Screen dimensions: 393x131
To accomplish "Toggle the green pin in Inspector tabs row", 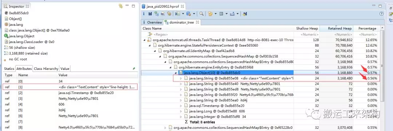I will click(x=134, y=68).
